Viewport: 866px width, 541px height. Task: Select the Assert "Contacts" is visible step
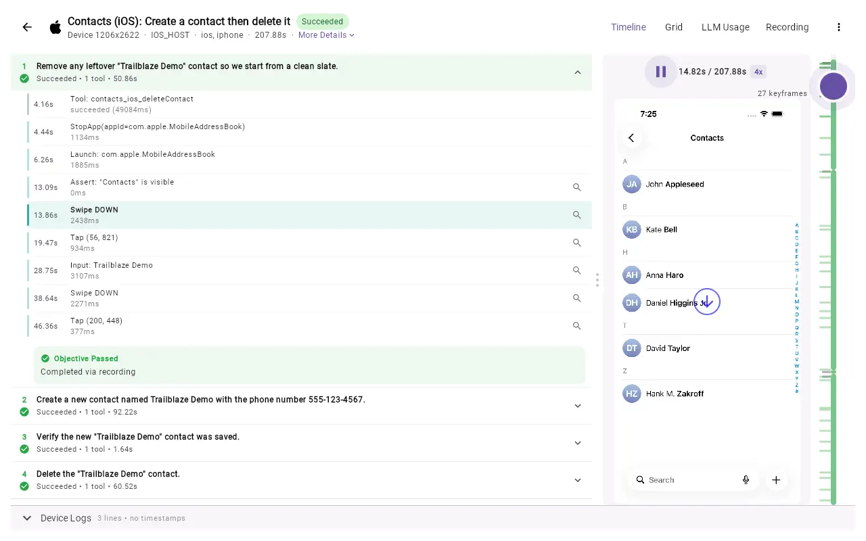309,187
